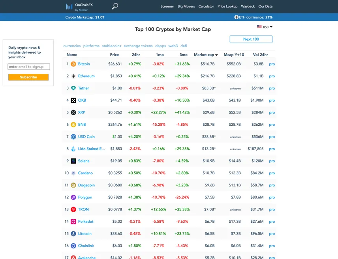
Task: Click the Chainlink icon
Action: (73, 246)
